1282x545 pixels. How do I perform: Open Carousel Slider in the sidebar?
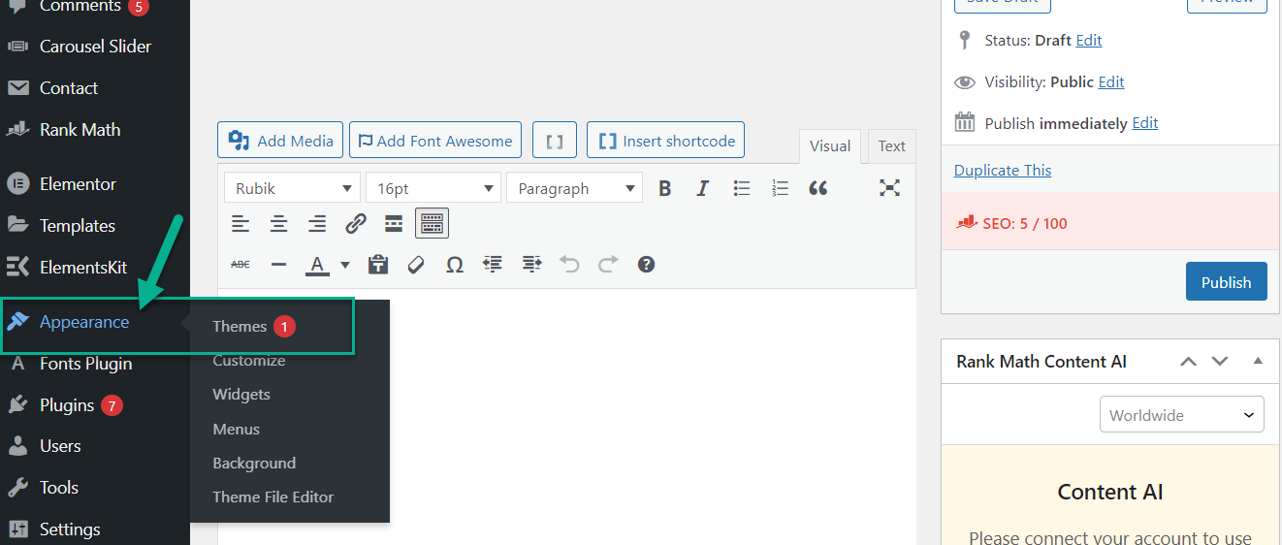coord(95,46)
